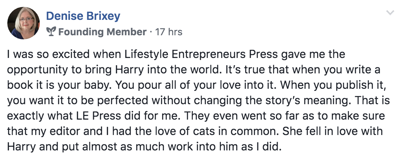Click Denise Brixey's round profile photo
This screenshot has width=400, height=163.
click(x=24, y=23)
